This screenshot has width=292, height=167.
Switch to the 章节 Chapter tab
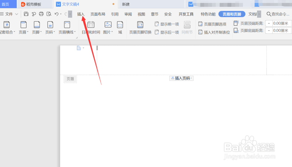(155, 14)
